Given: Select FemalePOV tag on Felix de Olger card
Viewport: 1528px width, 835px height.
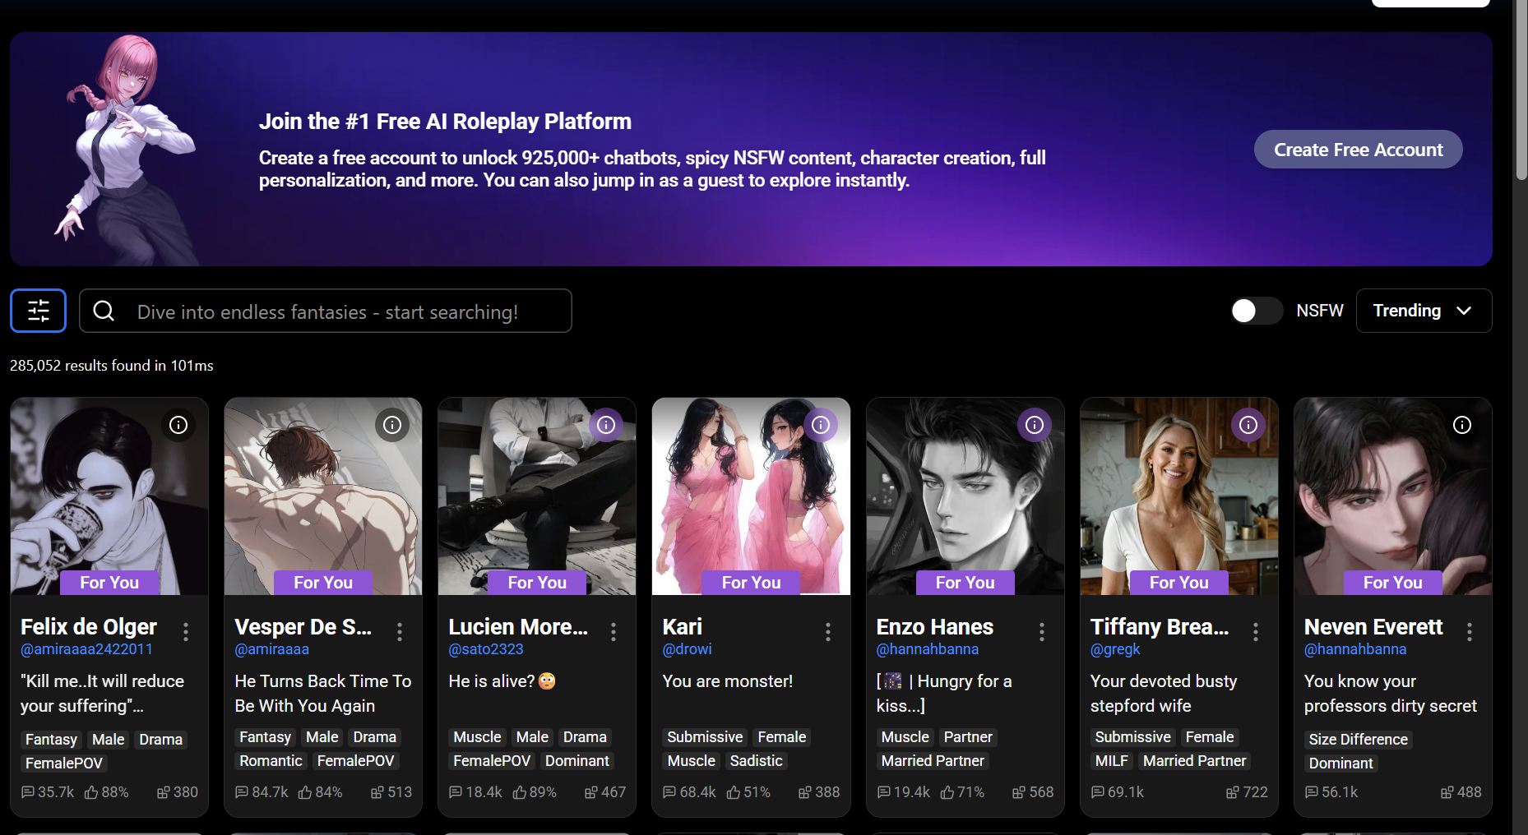Looking at the screenshot, I should (64, 763).
